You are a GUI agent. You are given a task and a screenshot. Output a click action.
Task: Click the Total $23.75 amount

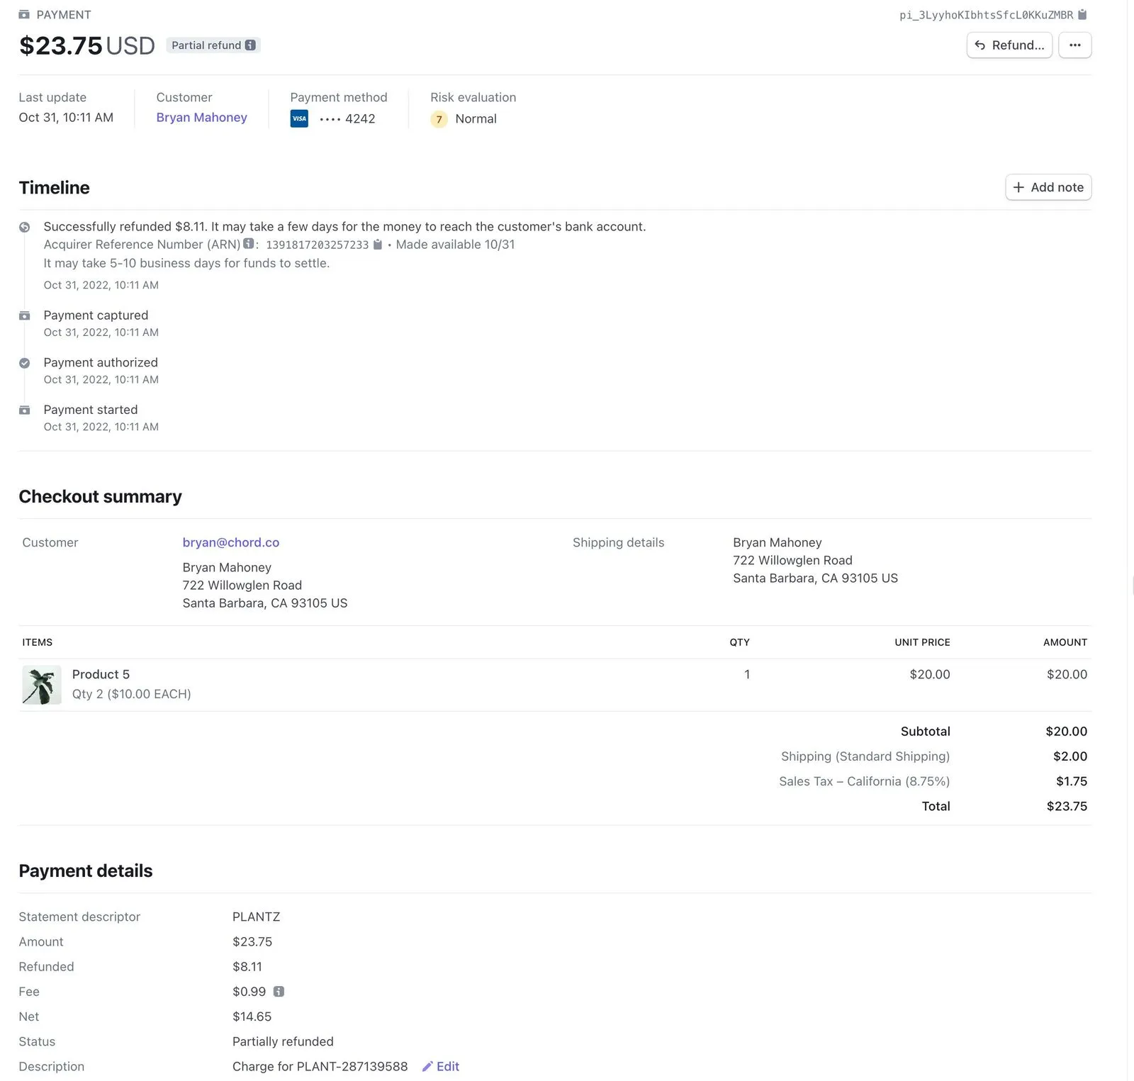point(1067,806)
